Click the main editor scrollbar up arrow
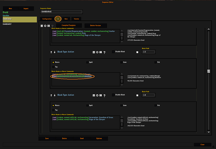 (208, 29)
